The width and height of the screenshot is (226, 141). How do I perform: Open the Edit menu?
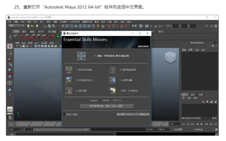[x=16, y=22]
